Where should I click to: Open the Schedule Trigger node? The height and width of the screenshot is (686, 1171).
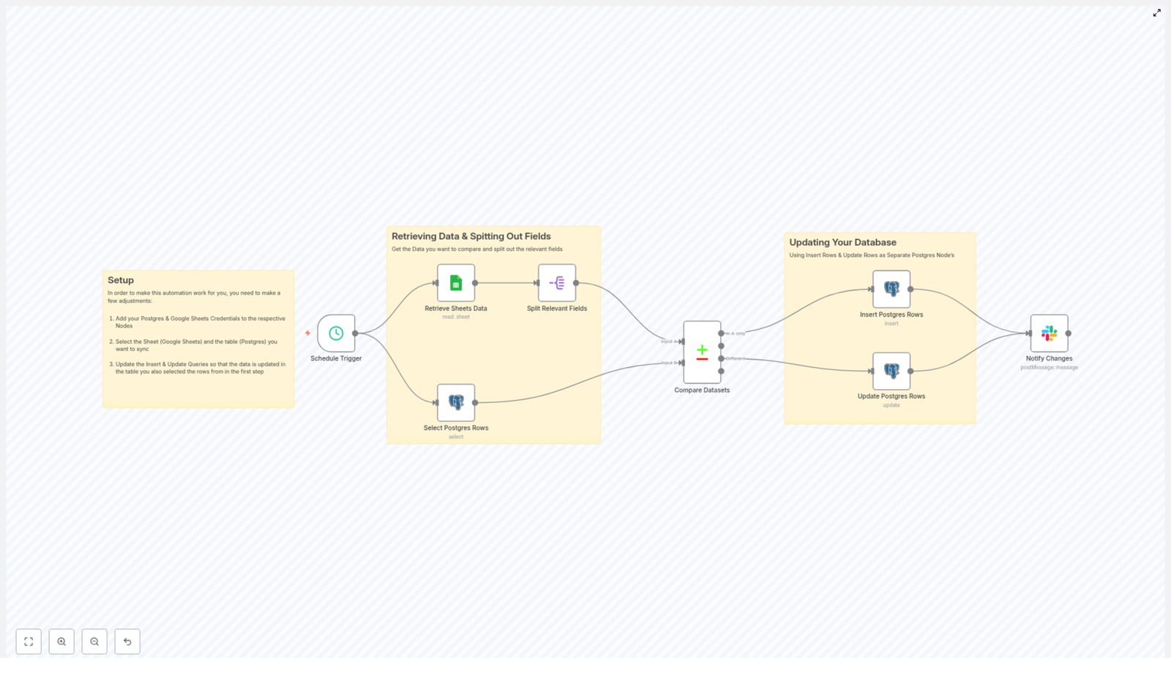pyautogui.click(x=336, y=333)
